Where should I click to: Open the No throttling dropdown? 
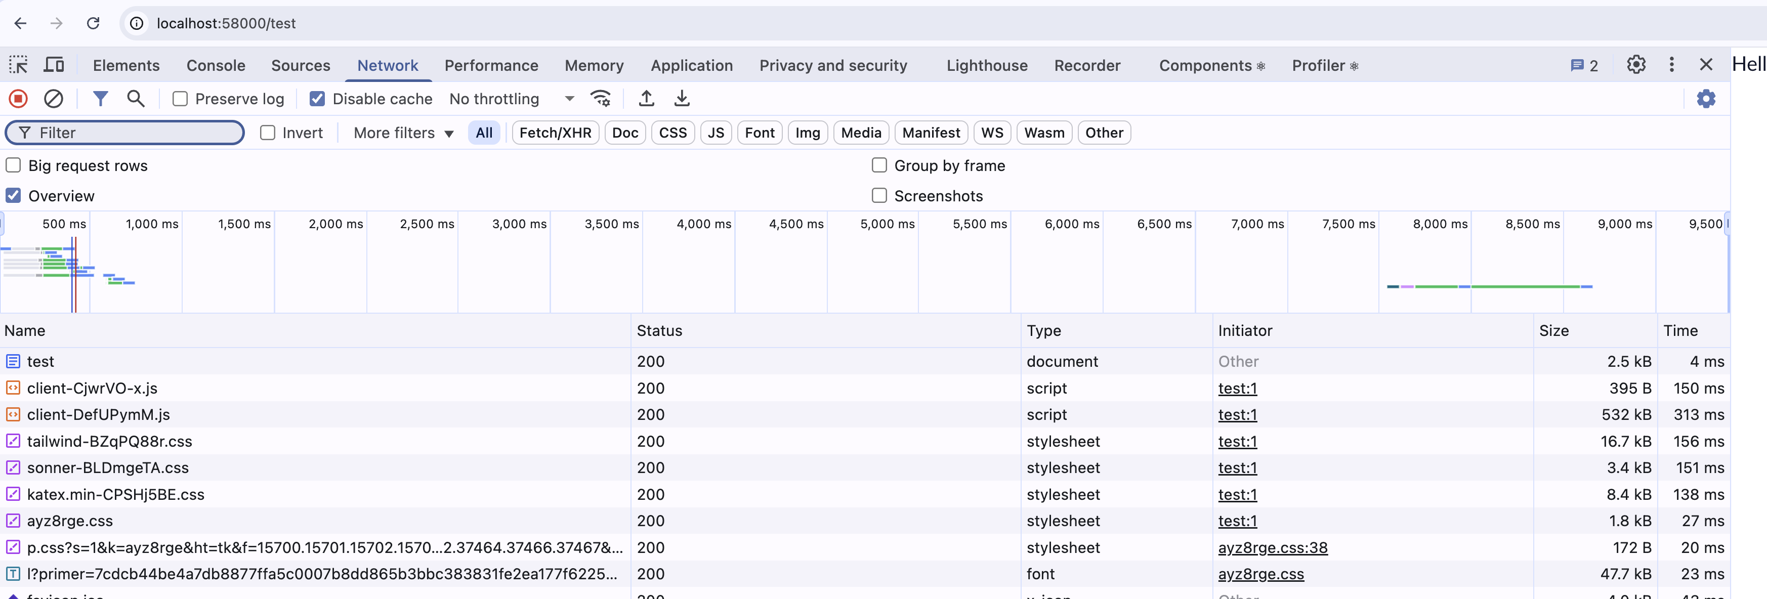(x=512, y=99)
